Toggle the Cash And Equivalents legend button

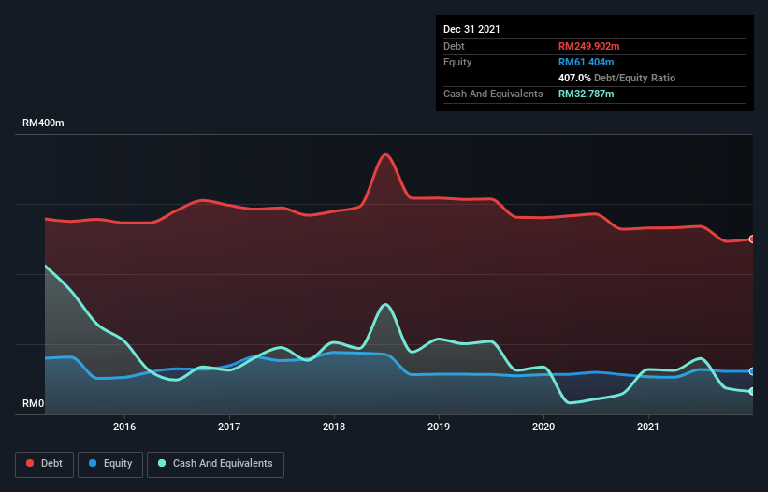pos(215,464)
